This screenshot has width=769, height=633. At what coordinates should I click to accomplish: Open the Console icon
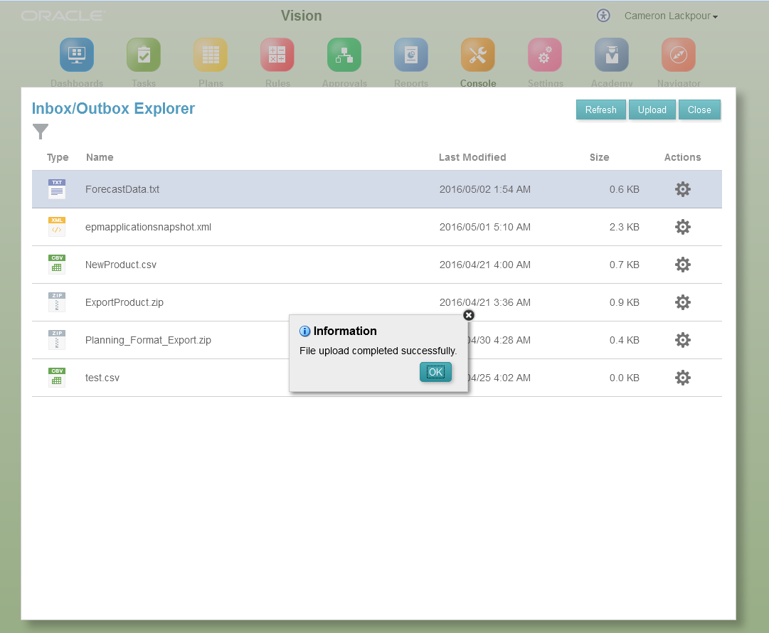pos(478,55)
